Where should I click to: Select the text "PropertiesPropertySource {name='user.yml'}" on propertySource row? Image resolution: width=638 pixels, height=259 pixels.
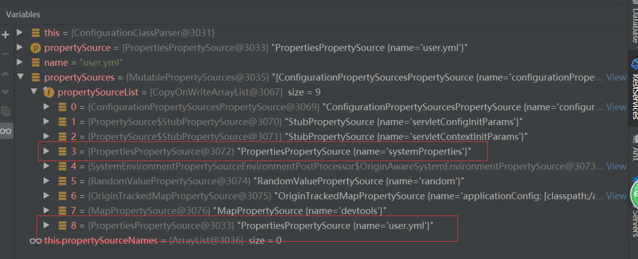[x=371, y=48]
